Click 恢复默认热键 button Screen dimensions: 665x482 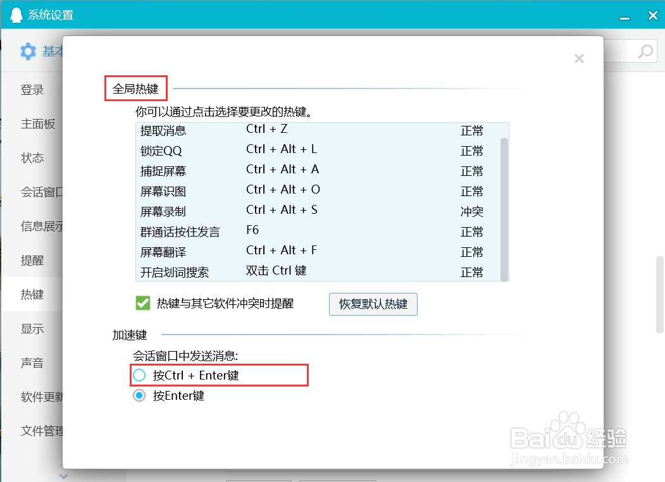373,304
